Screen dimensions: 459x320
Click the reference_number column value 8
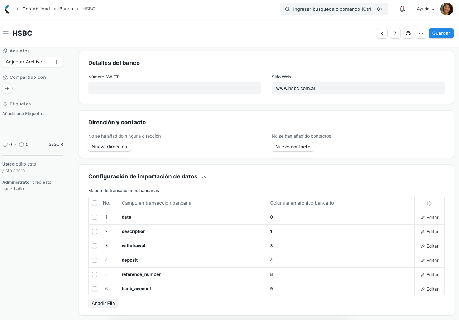coord(340,274)
